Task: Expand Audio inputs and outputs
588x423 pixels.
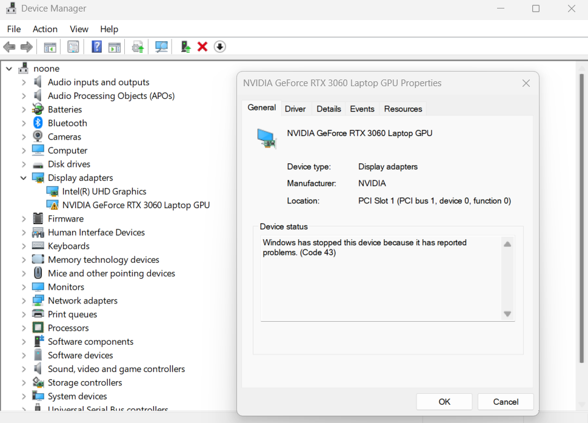Action: click(24, 82)
